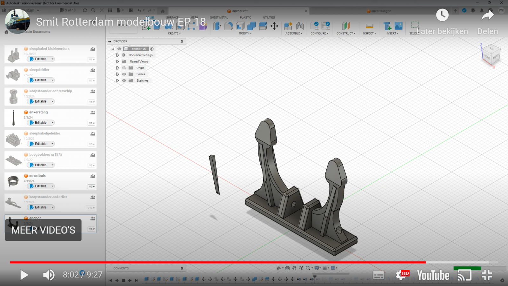Open the channel avatar with ship photo
The image size is (508, 286).
coord(17,21)
